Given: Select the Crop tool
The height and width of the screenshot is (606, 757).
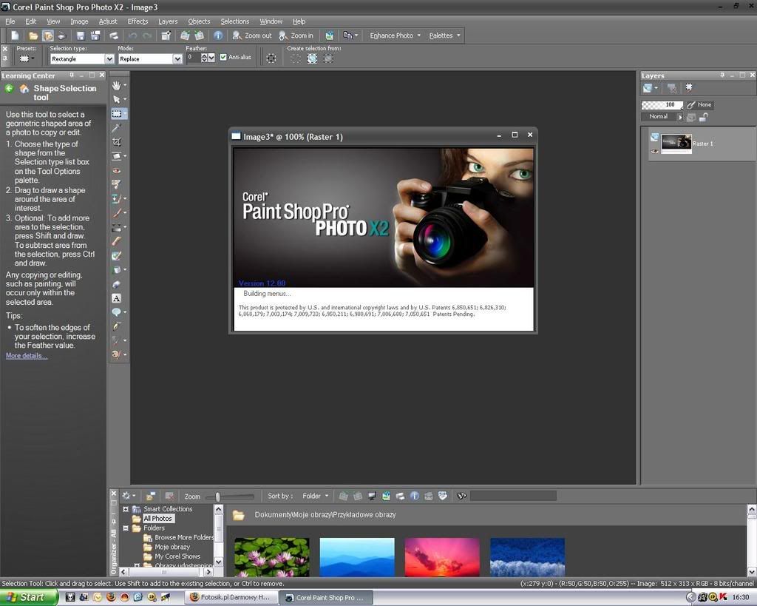Looking at the screenshot, I should (x=116, y=142).
